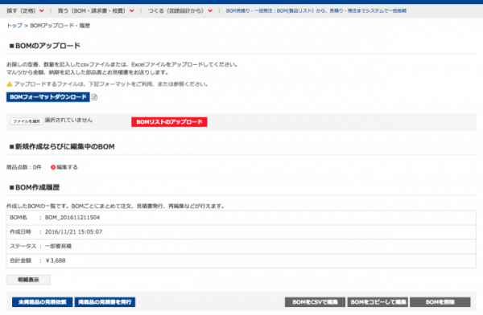The image size is (483, 315).
Task: Click 商品点数：0件 text
Action: [24, 167]
